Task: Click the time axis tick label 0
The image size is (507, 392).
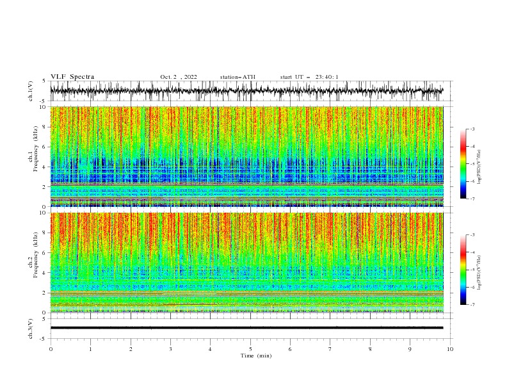Action: (x=51, y=349)
